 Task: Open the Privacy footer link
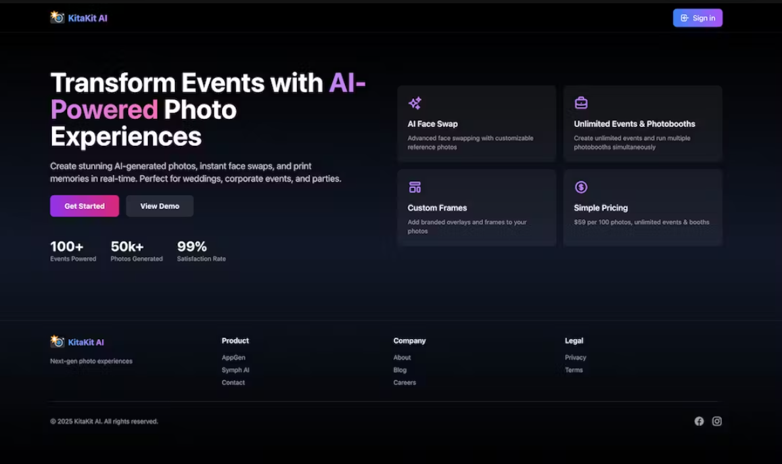point(576,358)
